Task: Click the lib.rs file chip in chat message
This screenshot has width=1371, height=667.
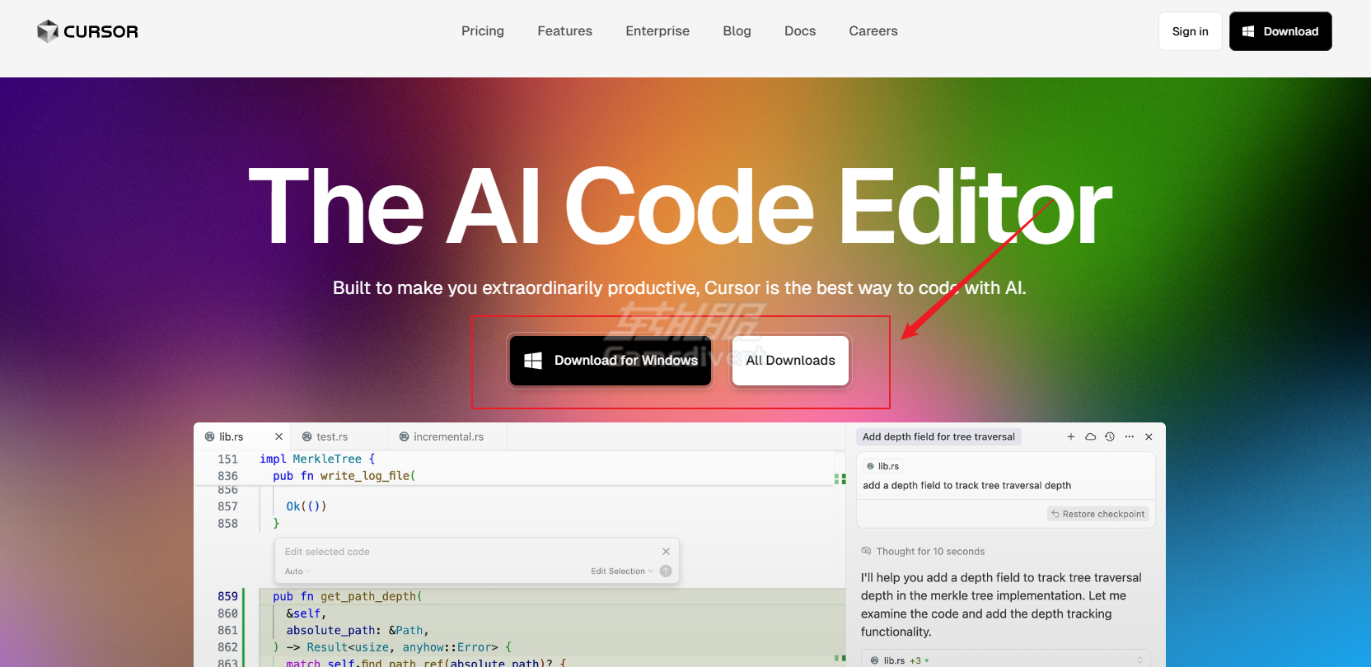Action: [x=882, y=466]
